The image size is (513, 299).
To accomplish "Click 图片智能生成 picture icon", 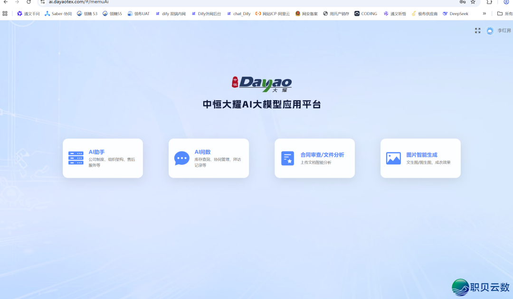I will tap(393, 158).
